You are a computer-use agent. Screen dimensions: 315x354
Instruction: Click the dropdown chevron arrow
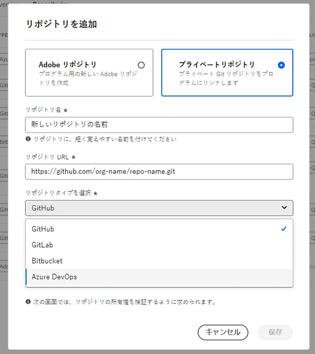coord(284,207)
